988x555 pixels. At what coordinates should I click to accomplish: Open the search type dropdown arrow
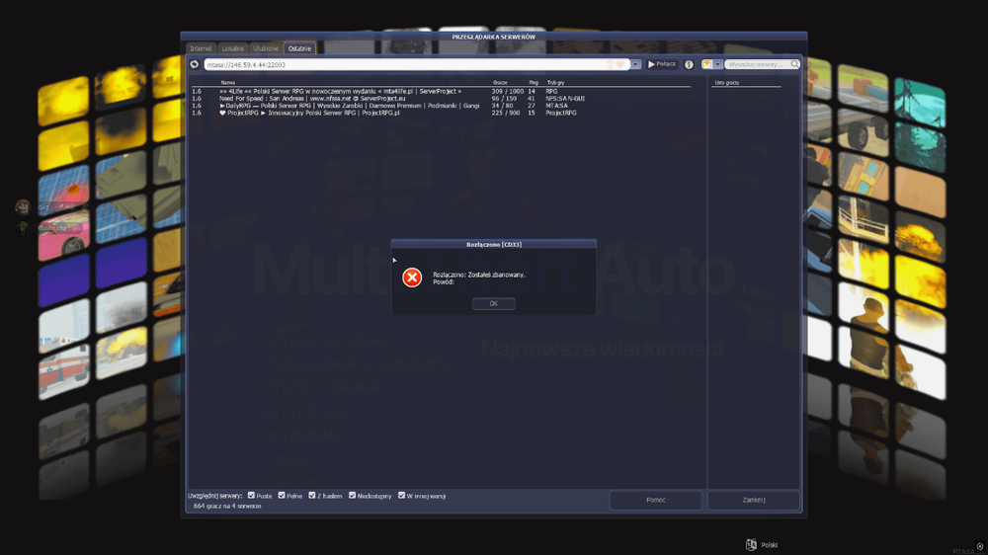click(x=717, y=64)
